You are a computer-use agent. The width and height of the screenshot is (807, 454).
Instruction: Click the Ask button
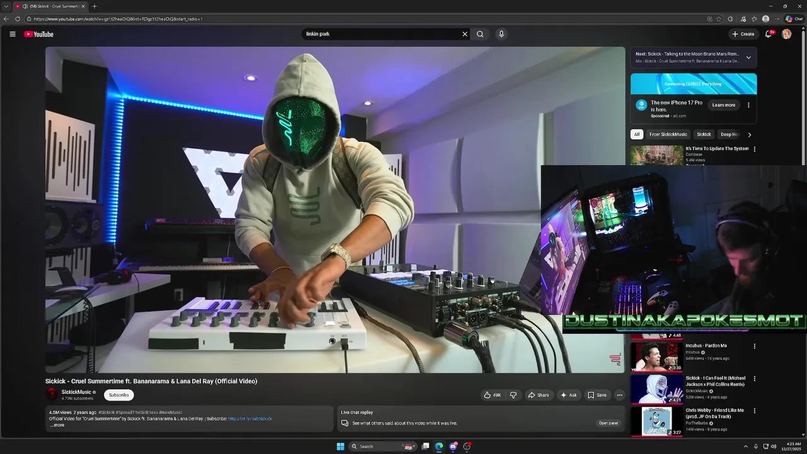(x=569, y=395)
